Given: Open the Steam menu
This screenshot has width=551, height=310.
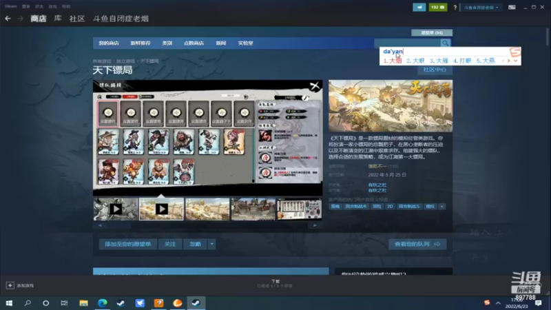Looking at the screenshot, I should 10,6.
